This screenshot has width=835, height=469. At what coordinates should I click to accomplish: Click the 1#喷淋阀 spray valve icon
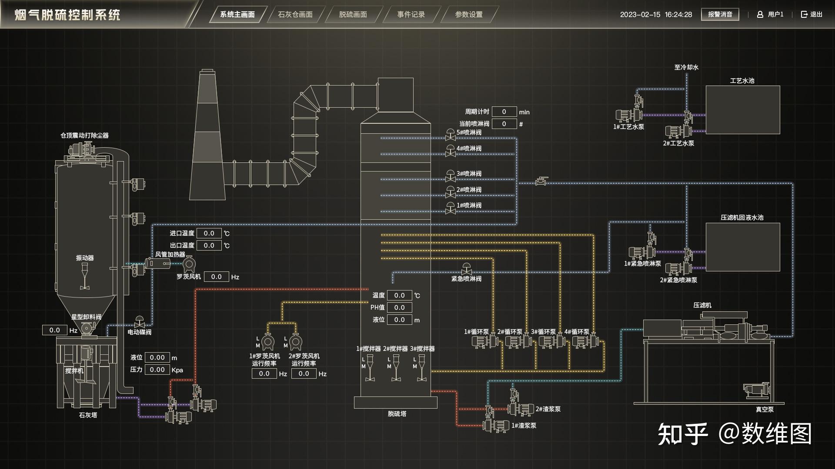point(450,208)
